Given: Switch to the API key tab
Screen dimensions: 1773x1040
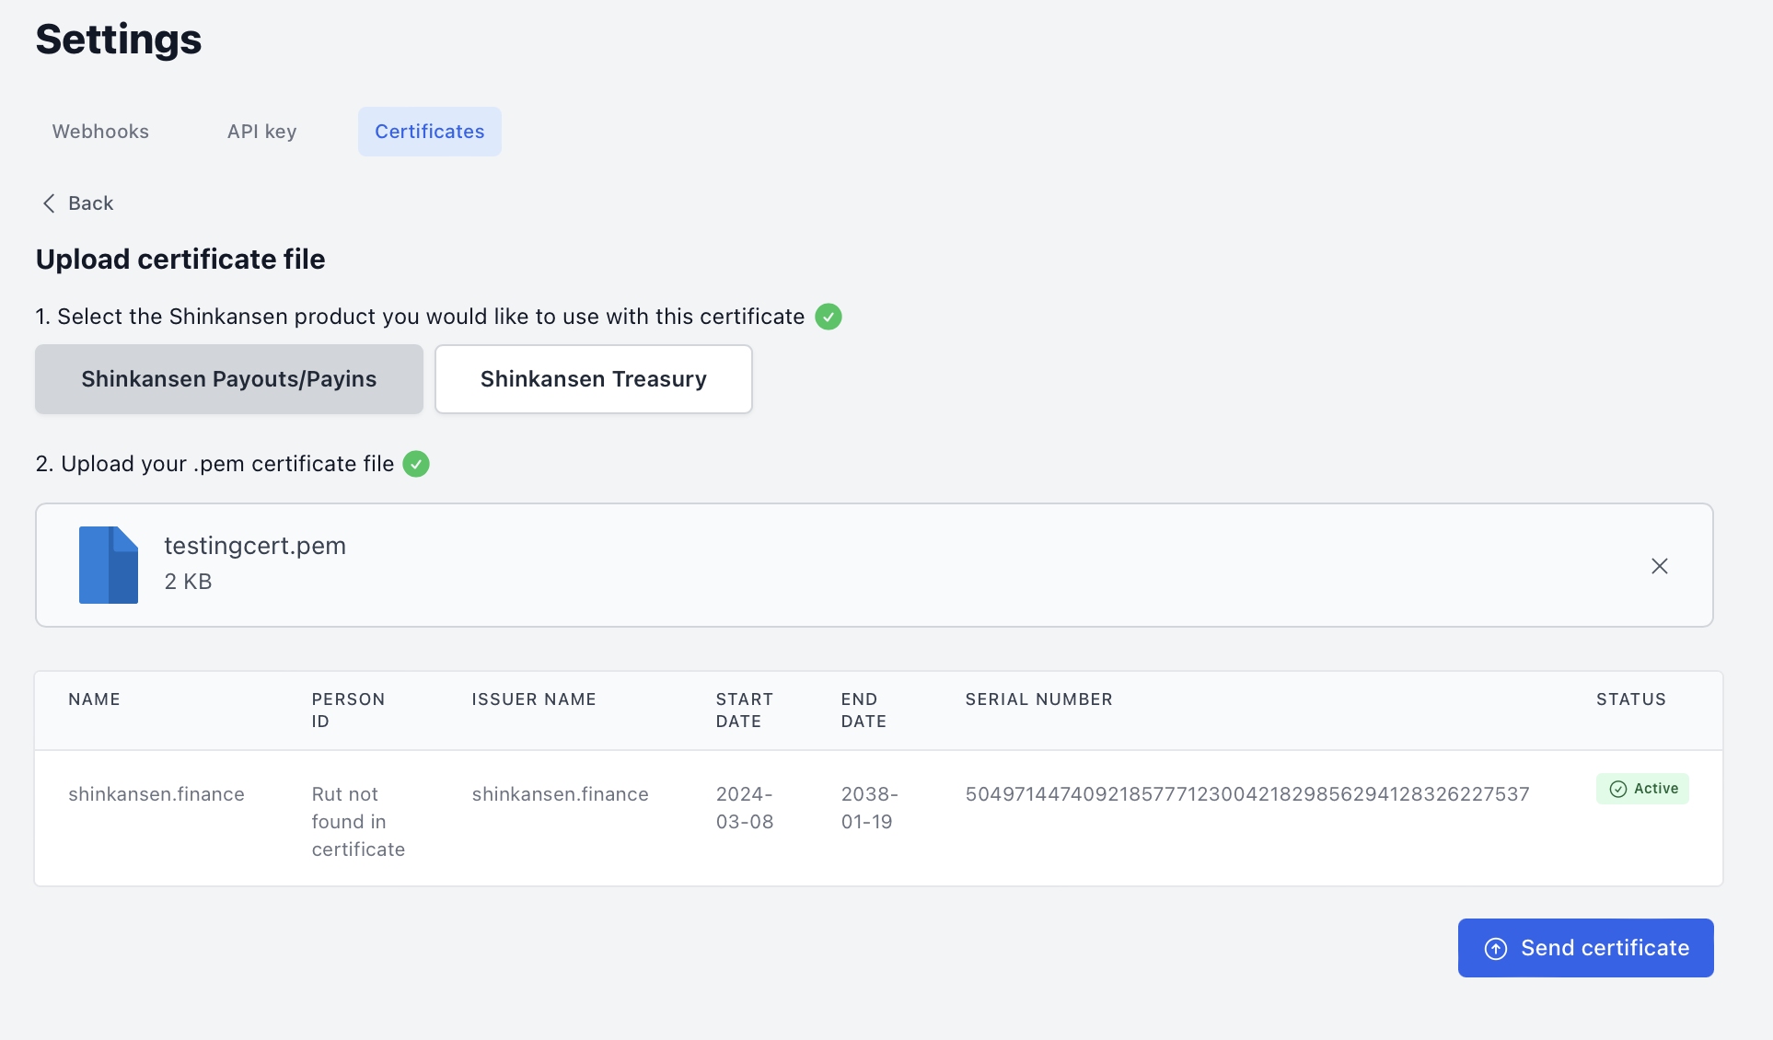Looking at the screenshot, I should (262, 132).
